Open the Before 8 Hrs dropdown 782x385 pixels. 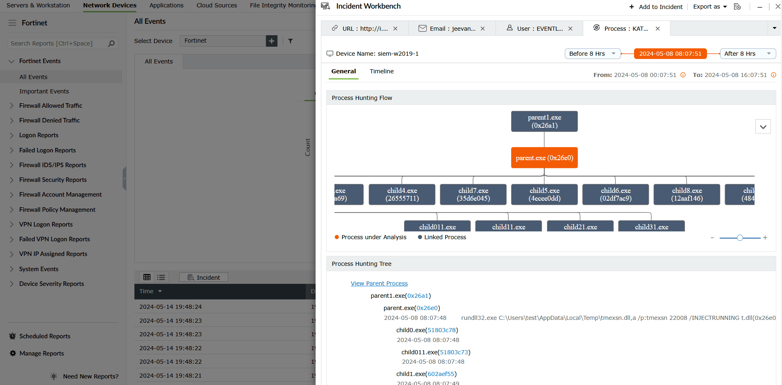(592, 53)
